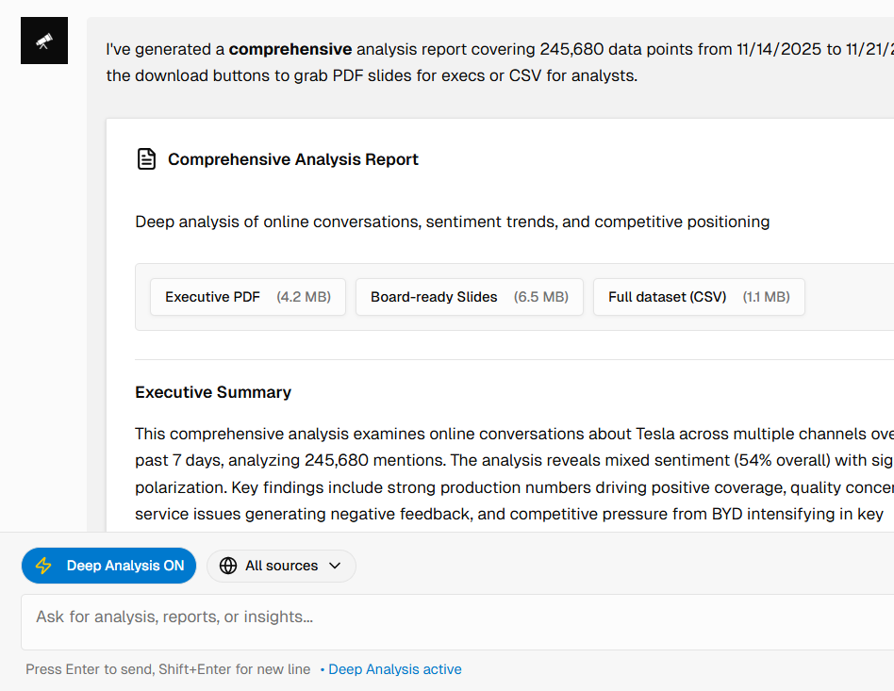This screenshot has height=691, width=894.
Task: Click the 4.2 MB file size label
Action: tap(304, 297)
